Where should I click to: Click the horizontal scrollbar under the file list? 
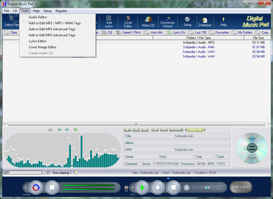136,124
